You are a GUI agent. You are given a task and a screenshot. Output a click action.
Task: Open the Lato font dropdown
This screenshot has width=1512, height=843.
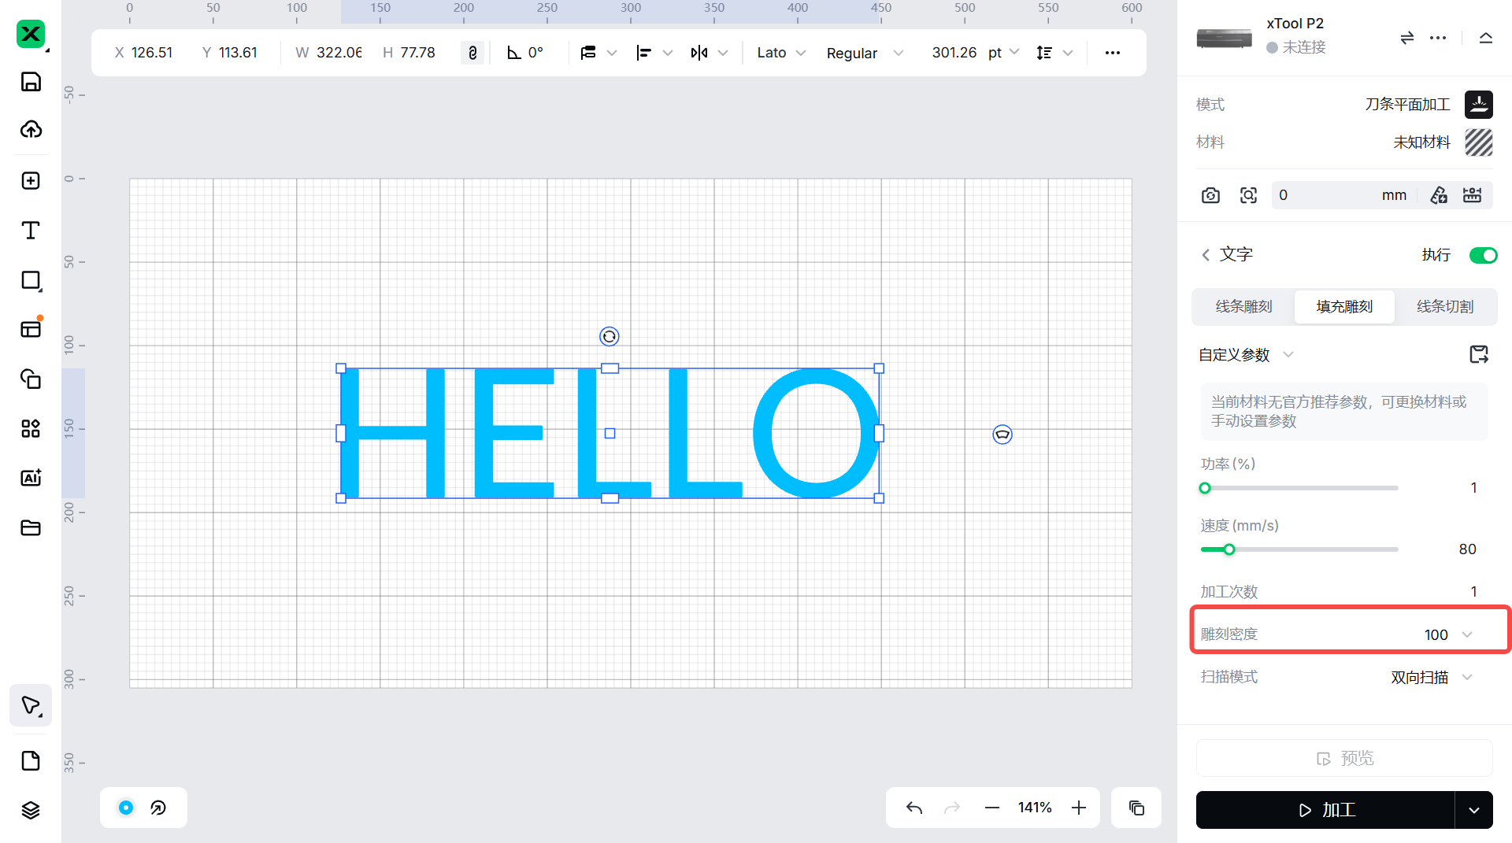[x=780, y=53]
